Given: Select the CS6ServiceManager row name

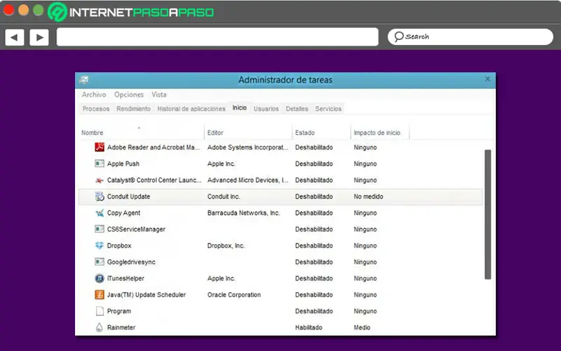Looking at the screenshot, I should [x=136, y=230].
